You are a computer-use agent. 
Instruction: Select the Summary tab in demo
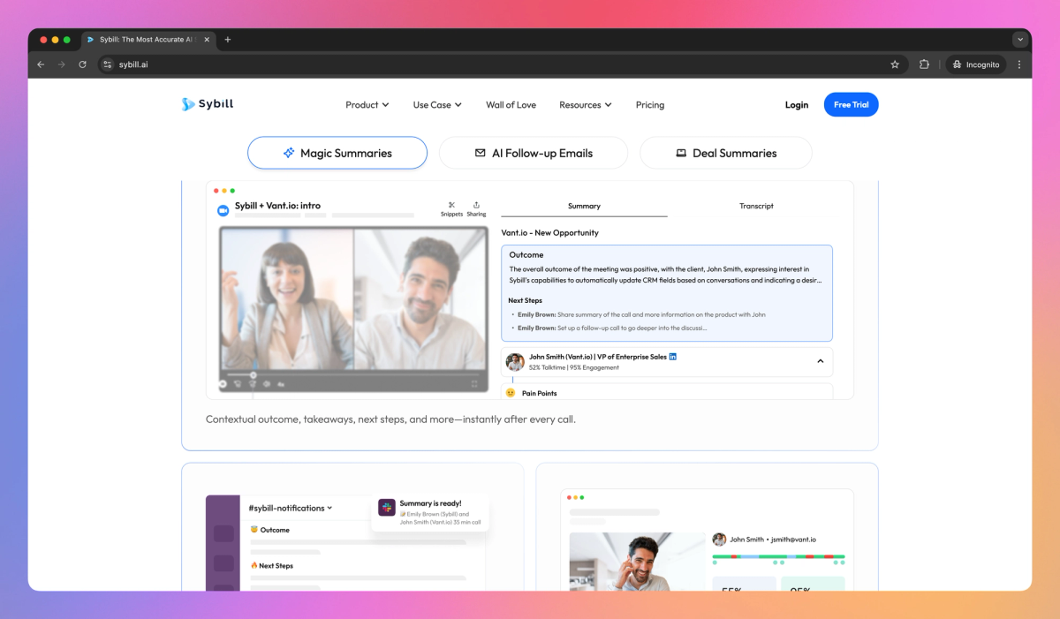coord(584,206)
